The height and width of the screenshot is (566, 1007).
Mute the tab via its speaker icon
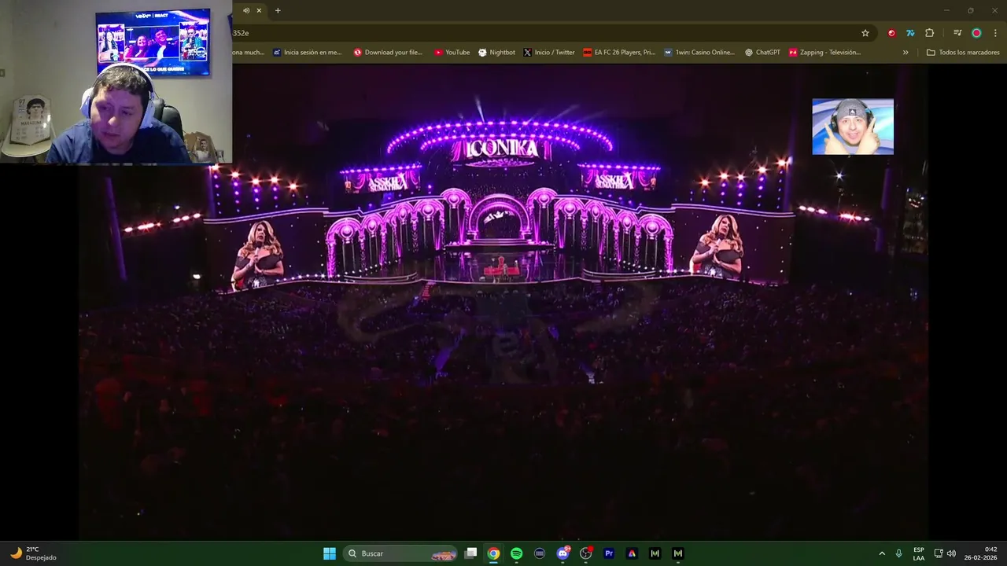(x=246, y=10)
